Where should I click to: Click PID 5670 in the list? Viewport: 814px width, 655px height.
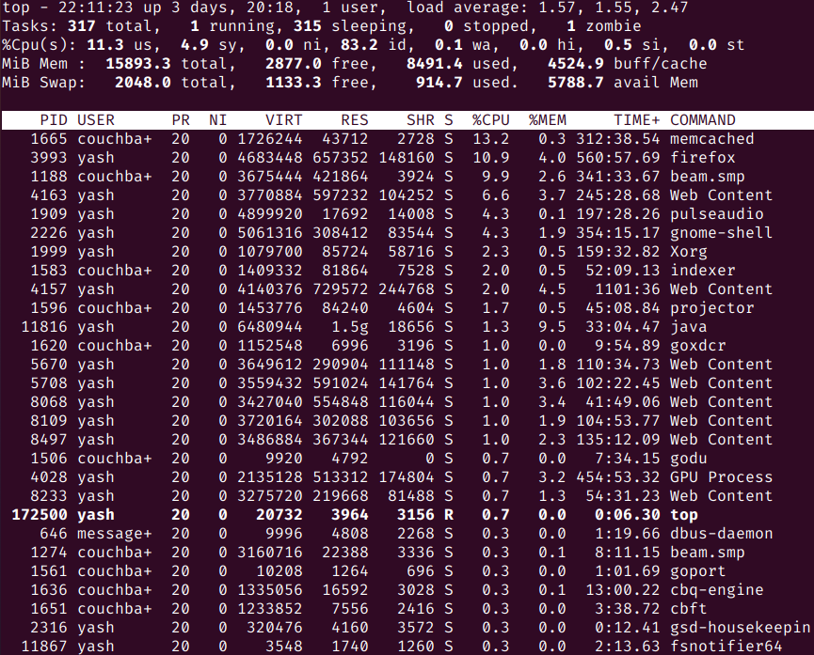coord(49,365)
